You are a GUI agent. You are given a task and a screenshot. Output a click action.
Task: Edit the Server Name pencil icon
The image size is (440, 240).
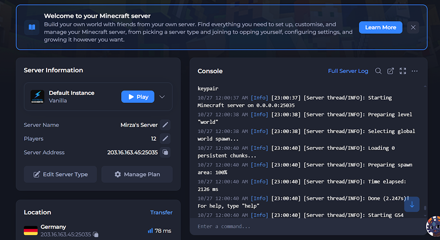point(165,125)
